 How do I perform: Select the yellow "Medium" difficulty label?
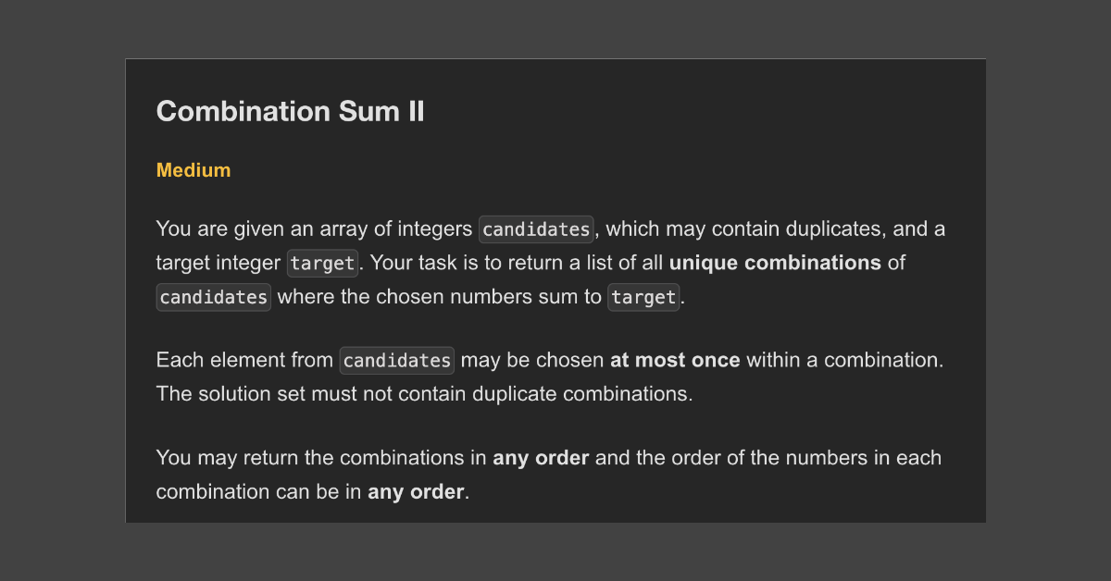pyautogui.click(x=193, y=170)
